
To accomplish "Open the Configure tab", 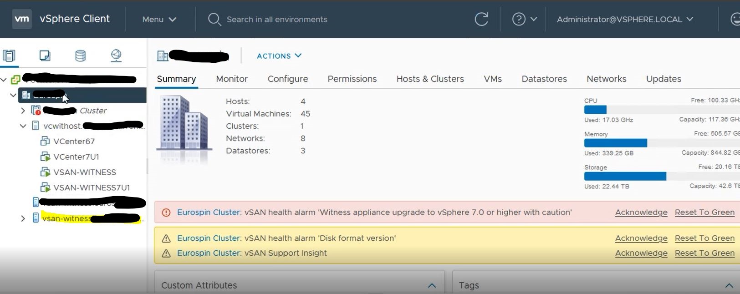I will click(288, 79).
